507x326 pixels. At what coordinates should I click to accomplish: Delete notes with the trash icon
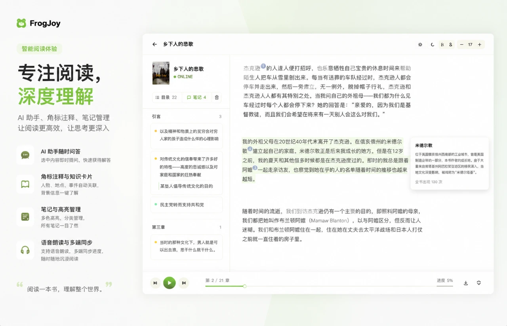click(x=217, y=97)
